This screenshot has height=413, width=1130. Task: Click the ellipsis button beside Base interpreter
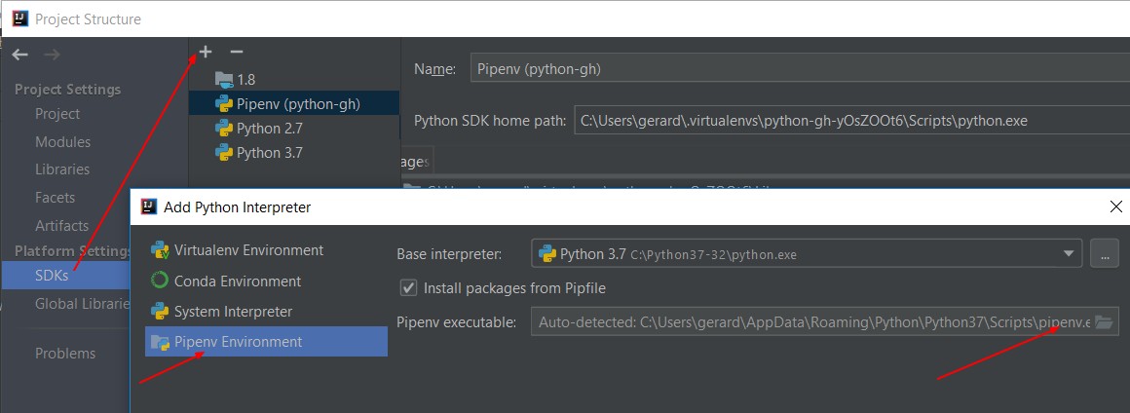tap(1104, 253)
